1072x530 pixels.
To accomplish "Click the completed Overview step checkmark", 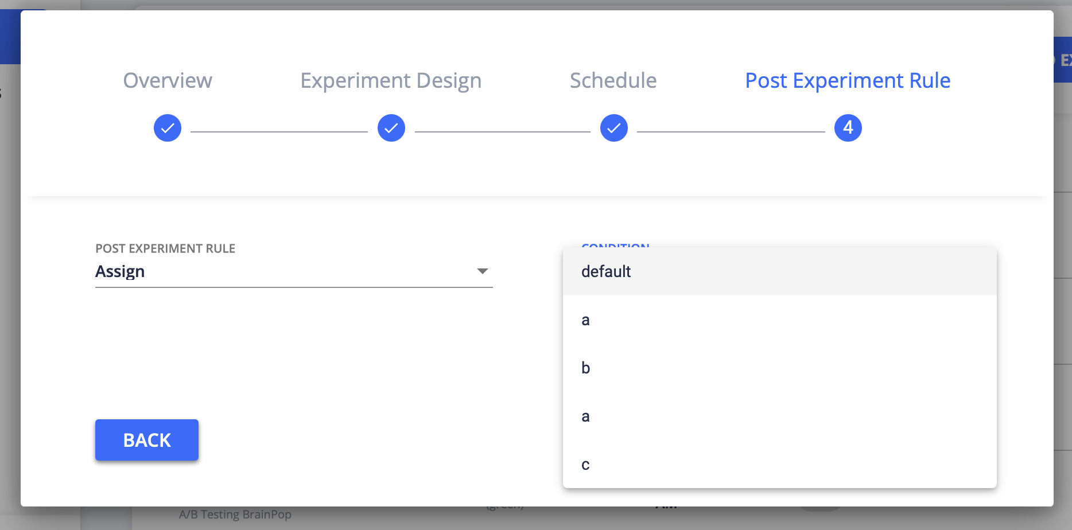I will coord(167,128).
